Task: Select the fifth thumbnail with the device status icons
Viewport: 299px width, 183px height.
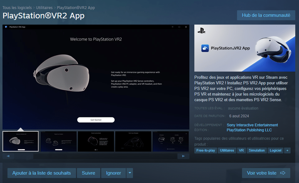Action: point(171,141)
